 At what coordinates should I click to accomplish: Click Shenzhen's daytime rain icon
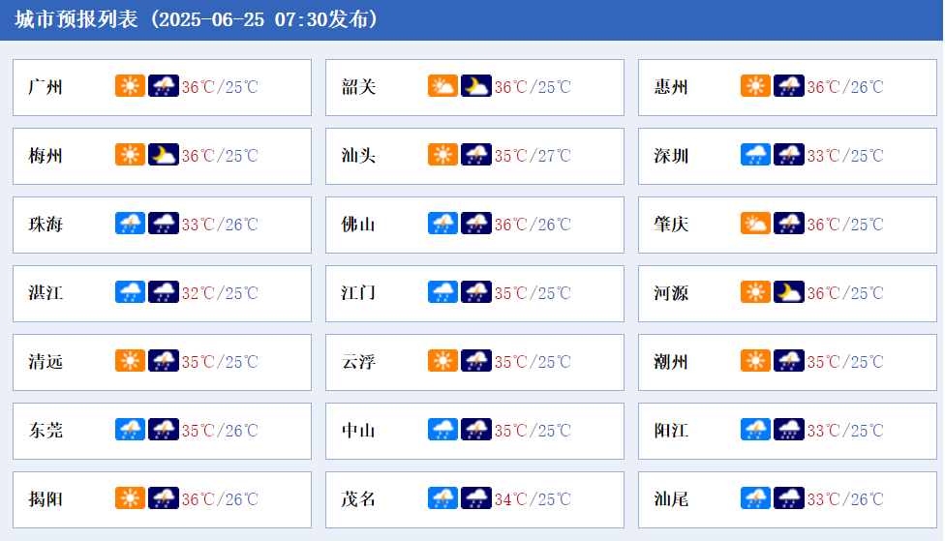tap(756, 155)
